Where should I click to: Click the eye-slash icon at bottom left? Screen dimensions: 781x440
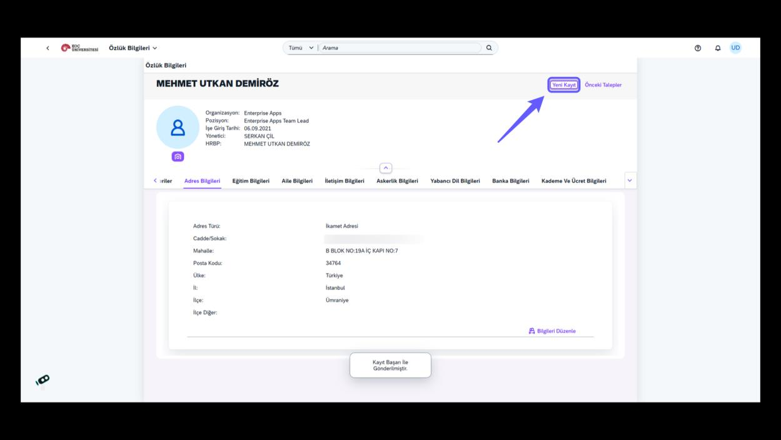(x=43, y=380)
